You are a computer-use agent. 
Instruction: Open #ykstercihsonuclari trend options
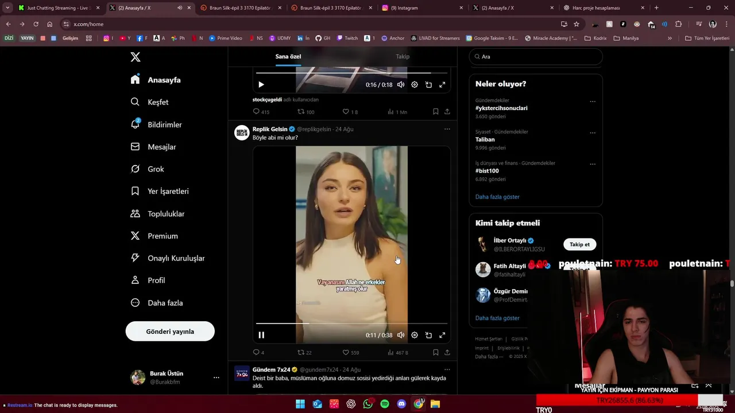[593, 102]
